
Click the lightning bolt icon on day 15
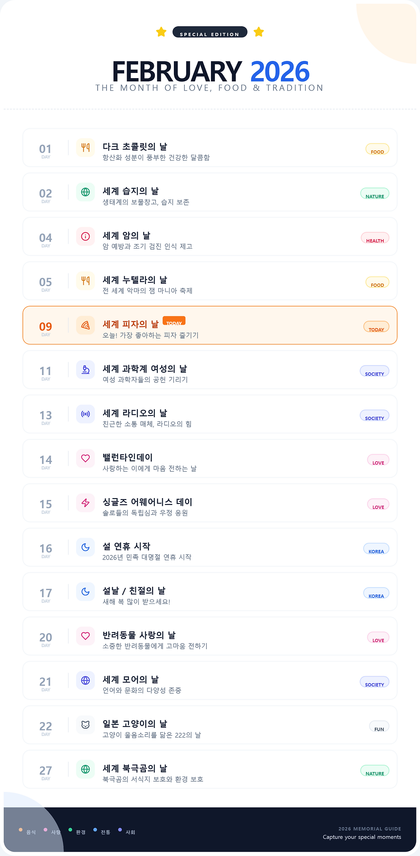(x=85, y=503)
